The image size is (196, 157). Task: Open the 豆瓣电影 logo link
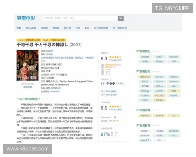point(26,18)
